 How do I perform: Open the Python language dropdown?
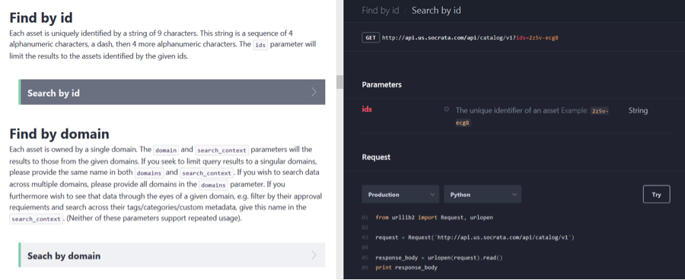tap(483, 194)
